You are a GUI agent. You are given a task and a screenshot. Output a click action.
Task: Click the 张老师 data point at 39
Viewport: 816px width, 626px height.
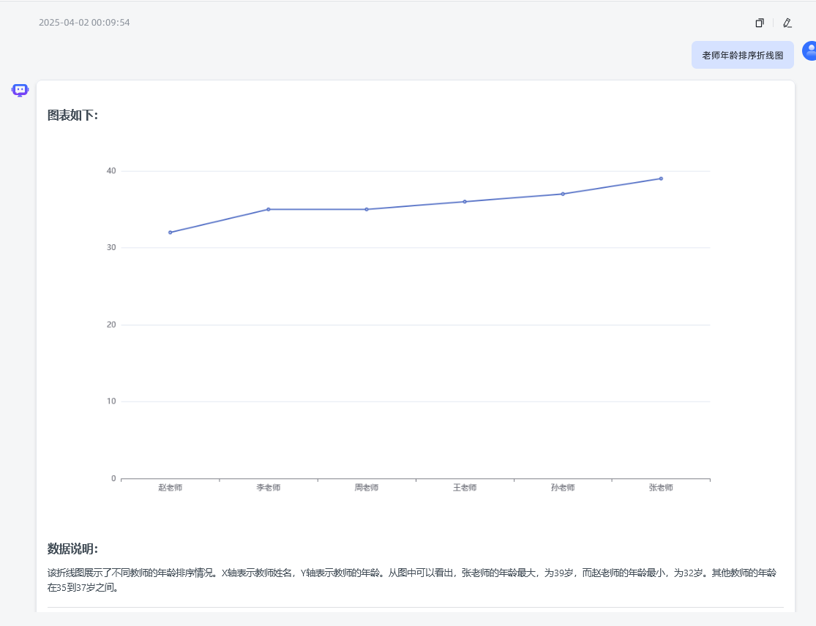click(661, 178)
